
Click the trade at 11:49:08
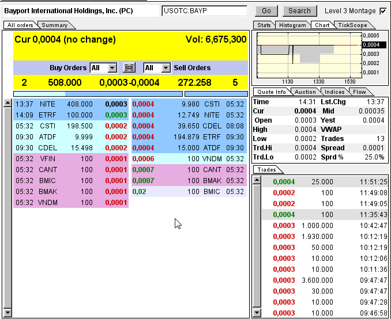tap(325, 193)
